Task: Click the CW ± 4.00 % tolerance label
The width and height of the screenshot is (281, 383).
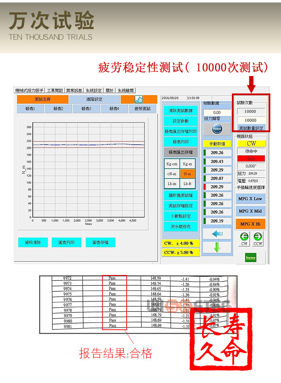Action: [x=180, y=243]
